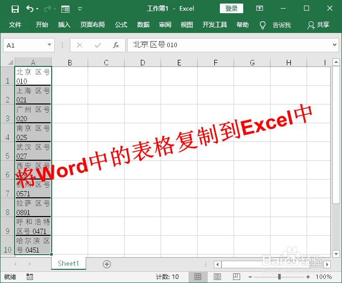The image size is (342, 283).
Task: Click the macro recording icon in status bar
Action: click(30, 277)
